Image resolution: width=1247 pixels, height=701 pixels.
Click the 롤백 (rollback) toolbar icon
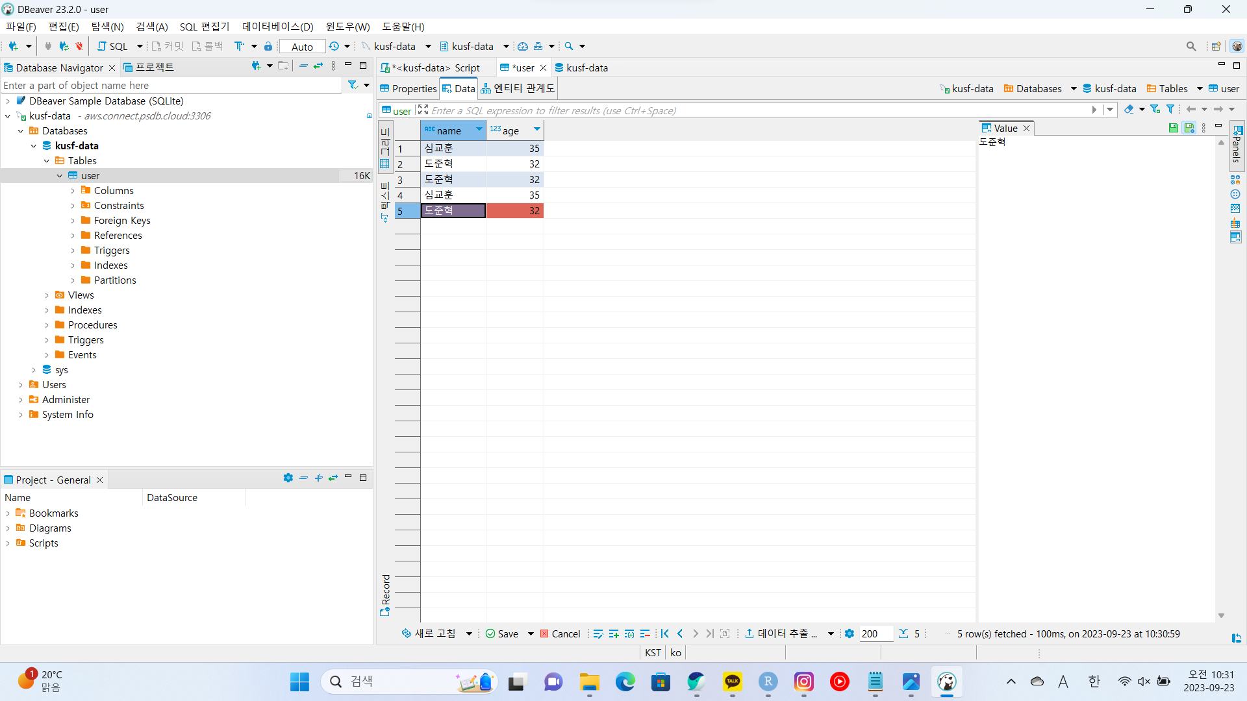click(208, 46)
